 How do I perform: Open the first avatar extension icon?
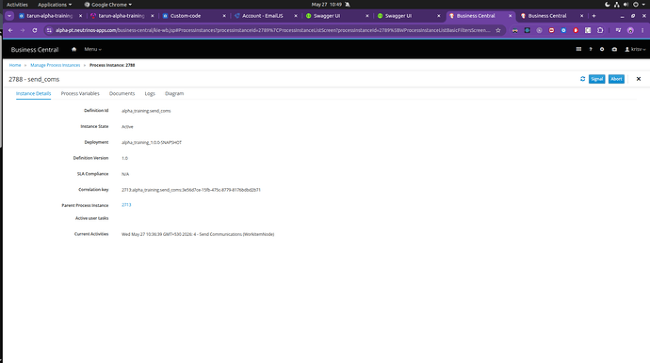515,30
